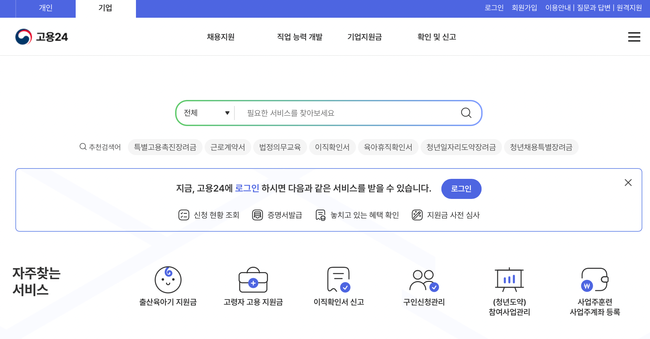Open the hamburger menu icon

(634, 37)
